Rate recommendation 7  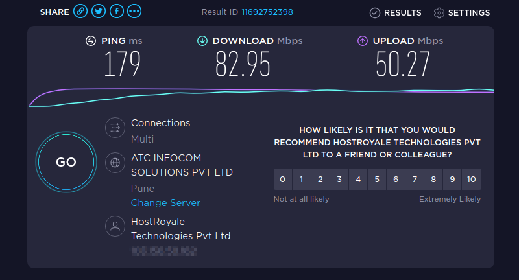415,179
